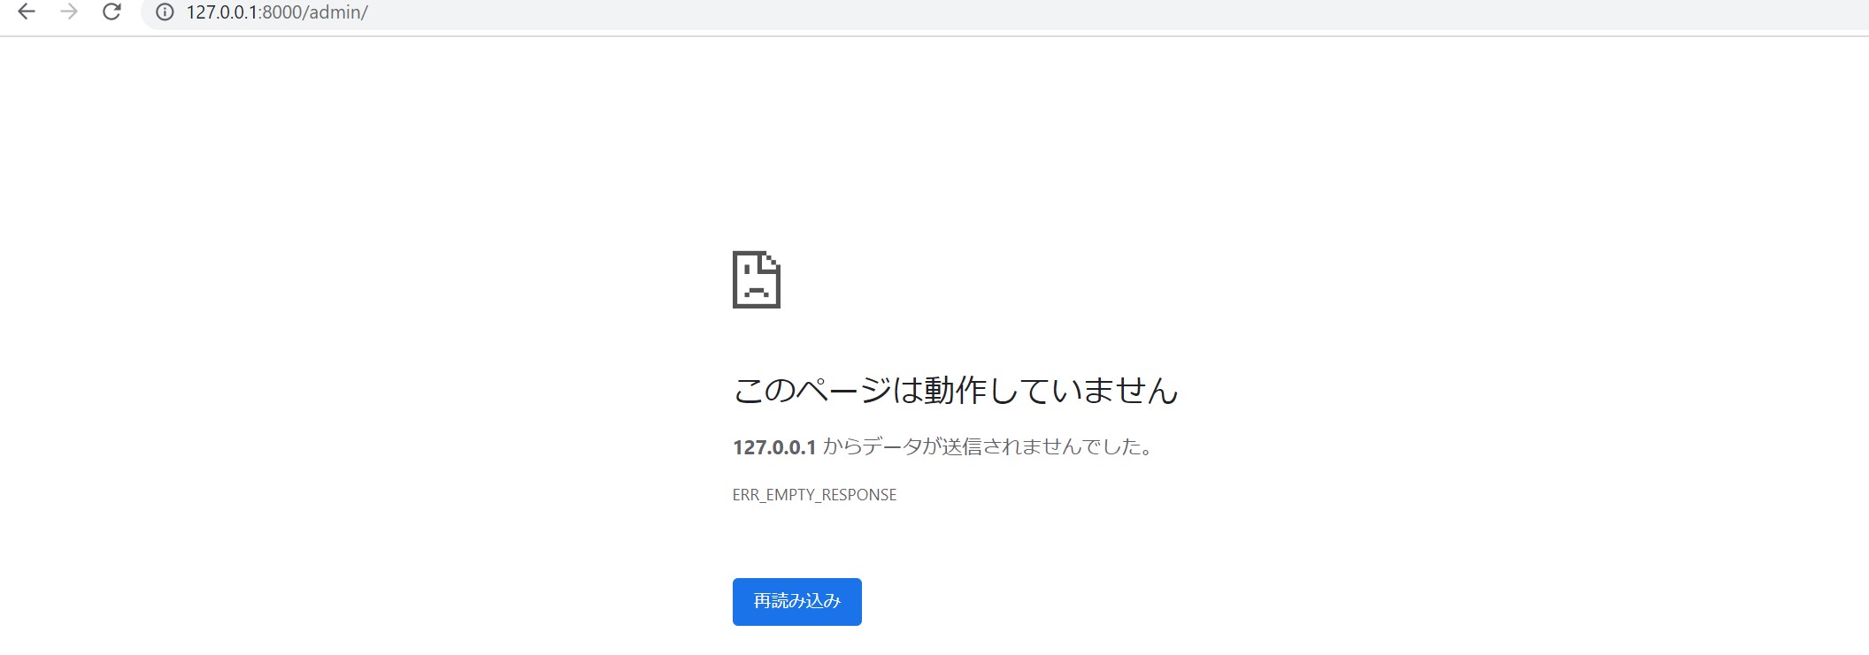Click the sad page error icon

coord(756,280)
